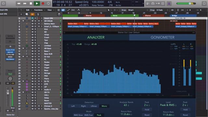Turn the Stereo Out pan knob
Image resolution: width=208 pixels, height=117 pixels.
click(10, 79)
